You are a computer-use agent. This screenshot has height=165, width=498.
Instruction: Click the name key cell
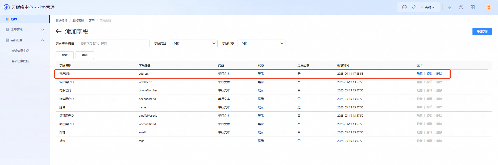(x=142, y=107)
